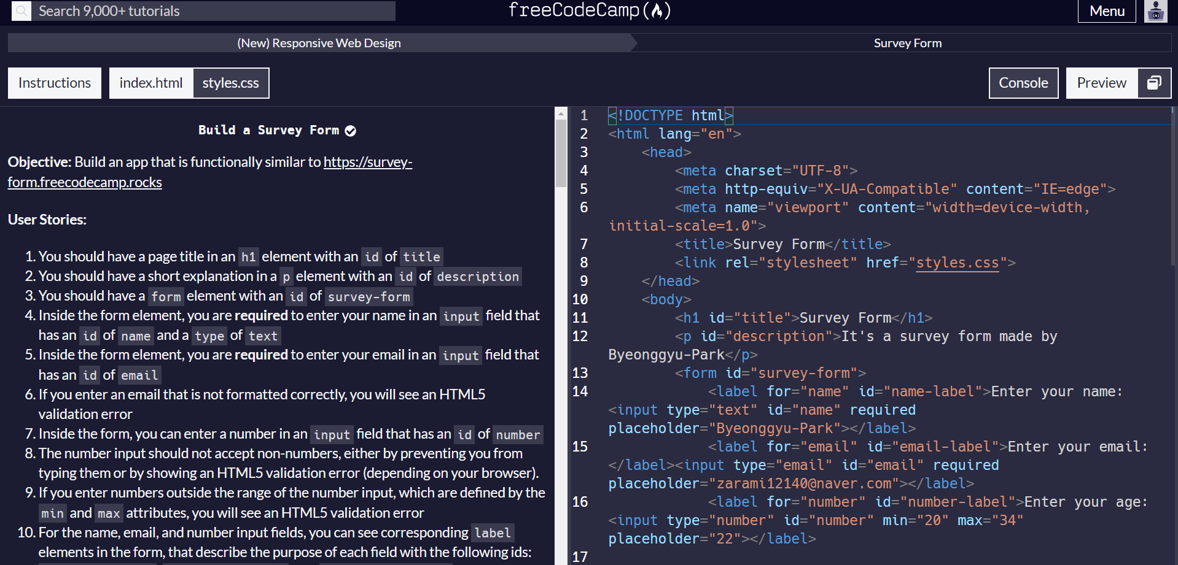Image resolution: width=1178 pixels, height=565 pixels.
Task: Click line number 1 in the editor gutter
Action: click(583, 115)
